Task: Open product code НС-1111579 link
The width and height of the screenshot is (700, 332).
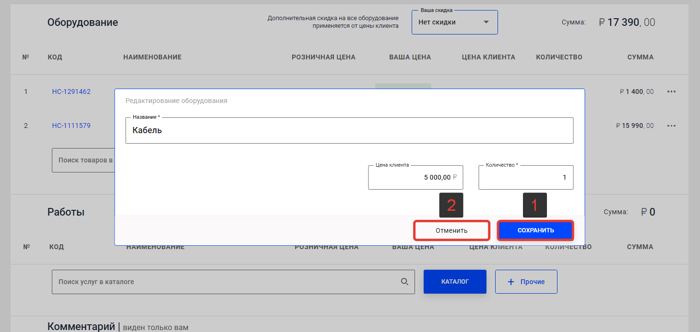Action: tap(71, 126)
